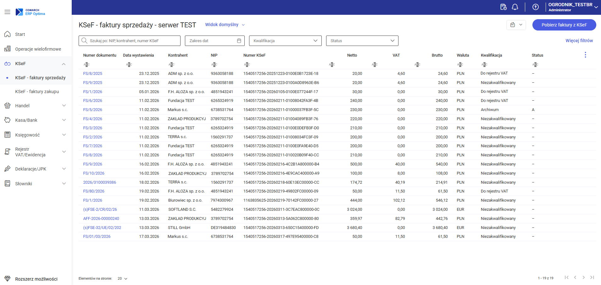Open the notifications bell
Viewport: 601px width, 285px height.
click(515, 7)
